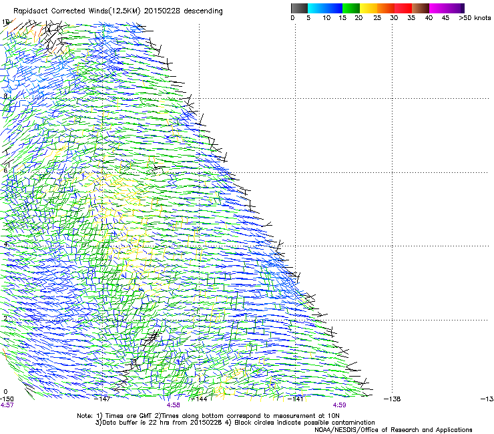Click the latitude label 2 on left axis
The height and width of the screenshot is (434, 494).
(5, 318)
